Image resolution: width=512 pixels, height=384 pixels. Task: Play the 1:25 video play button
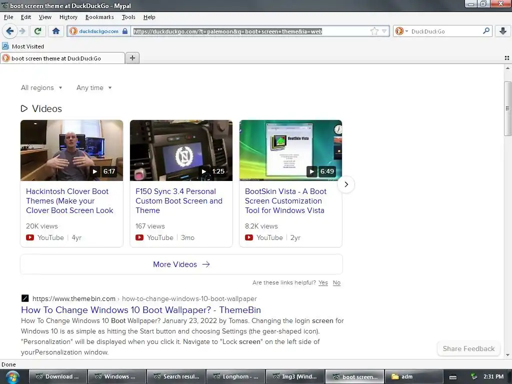204,171
